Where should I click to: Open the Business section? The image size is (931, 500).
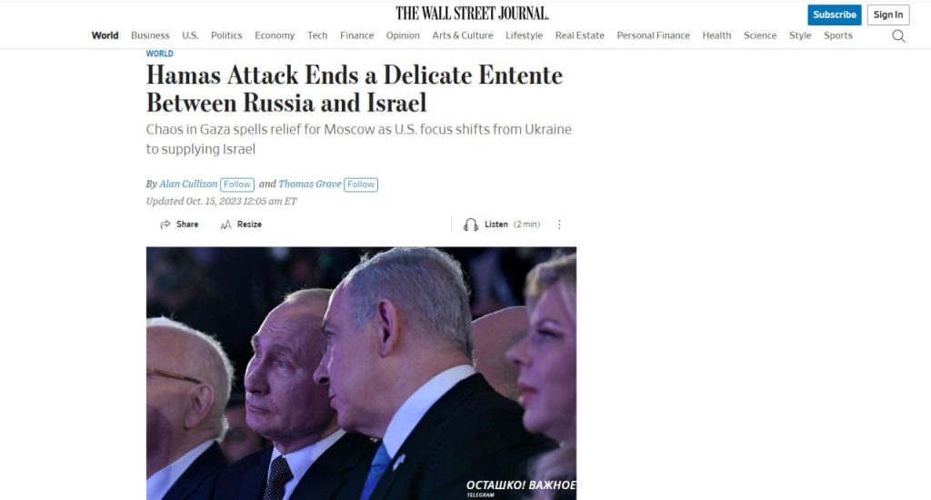(150, 35)
